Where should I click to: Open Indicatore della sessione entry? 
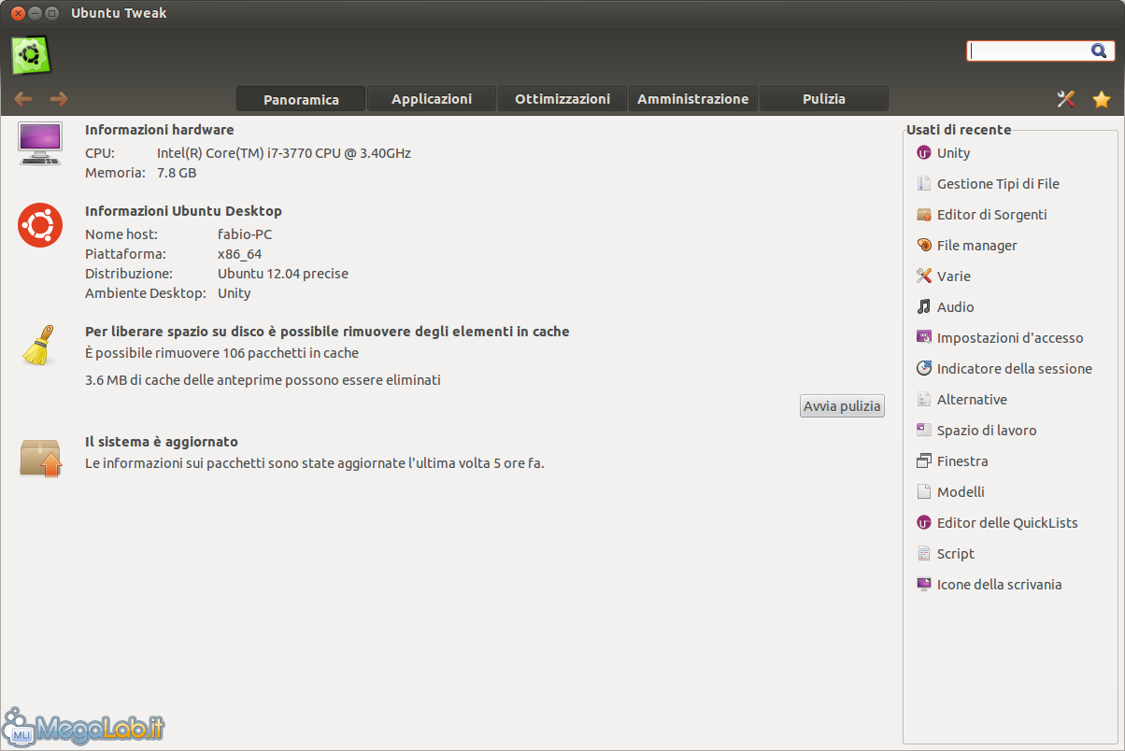coord(1015,369)
